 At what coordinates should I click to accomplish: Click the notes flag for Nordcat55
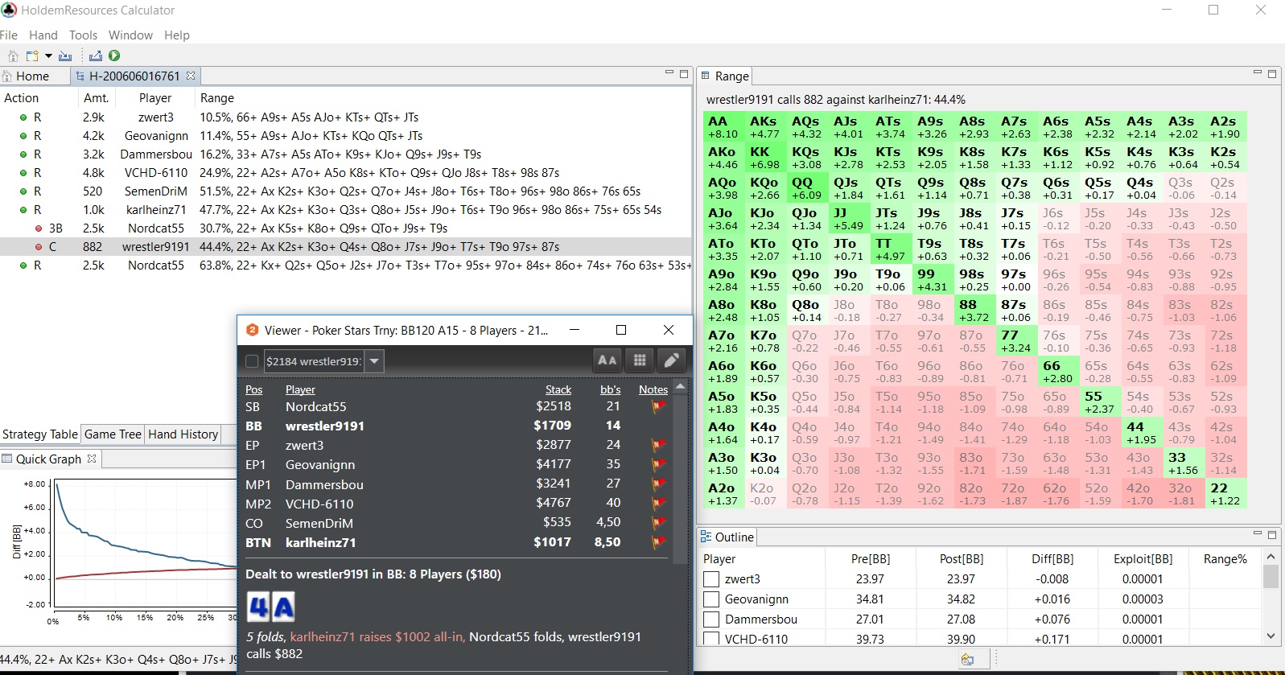(x=658, y=406)
